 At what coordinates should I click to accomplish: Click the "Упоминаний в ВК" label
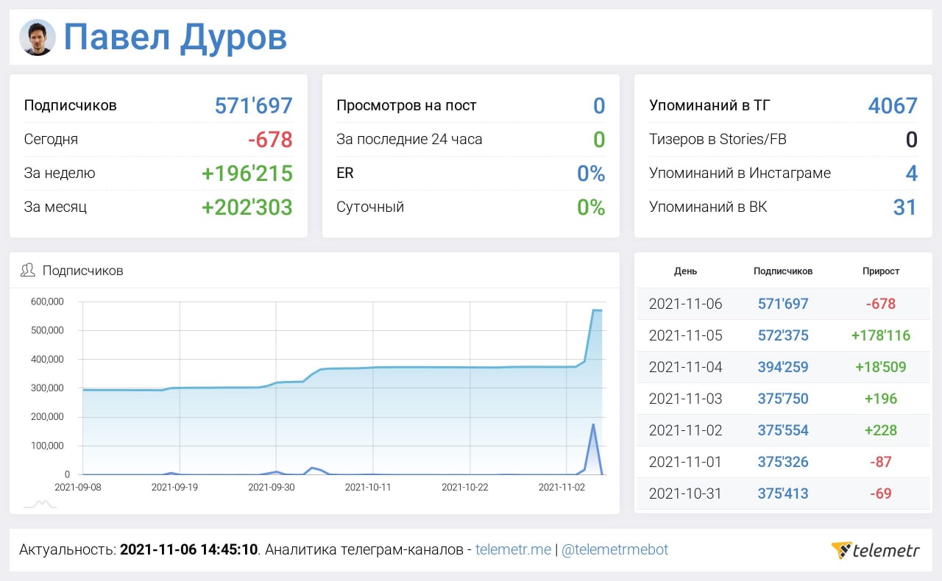tap(708, 207)
